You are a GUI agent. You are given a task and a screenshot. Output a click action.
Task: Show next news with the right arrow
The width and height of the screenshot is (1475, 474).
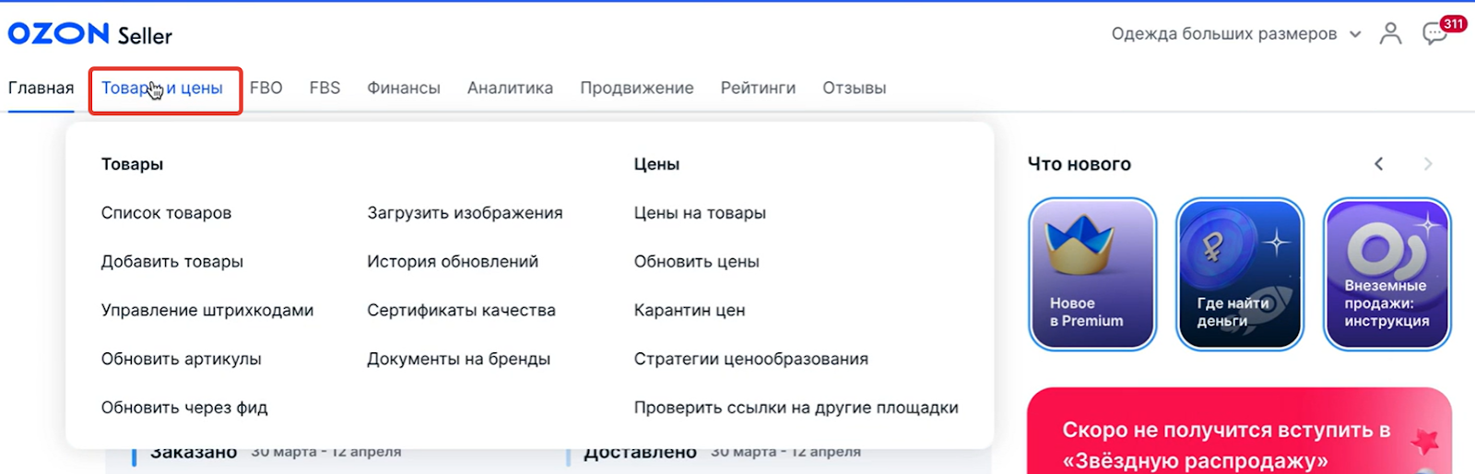pos(1428,164)
